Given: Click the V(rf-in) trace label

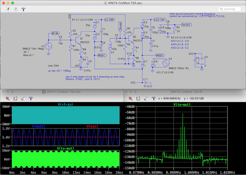Looking at the screenshot, I should point(65,105).
